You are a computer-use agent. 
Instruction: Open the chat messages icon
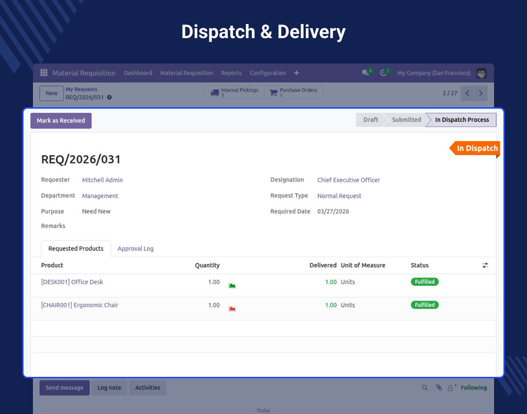pyautogui.click(x=365, y=73)
